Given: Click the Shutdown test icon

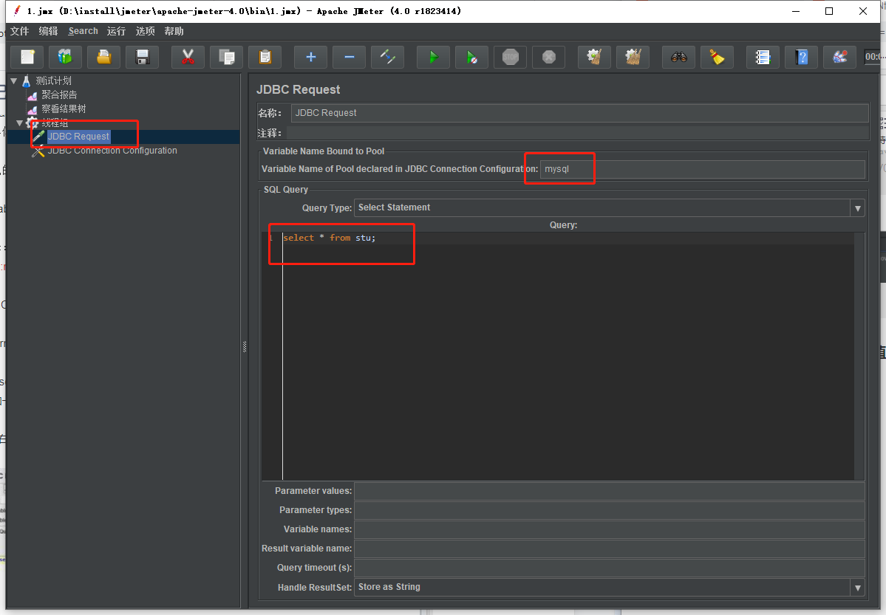Looking at the screenshot, I should click(548, 57).
